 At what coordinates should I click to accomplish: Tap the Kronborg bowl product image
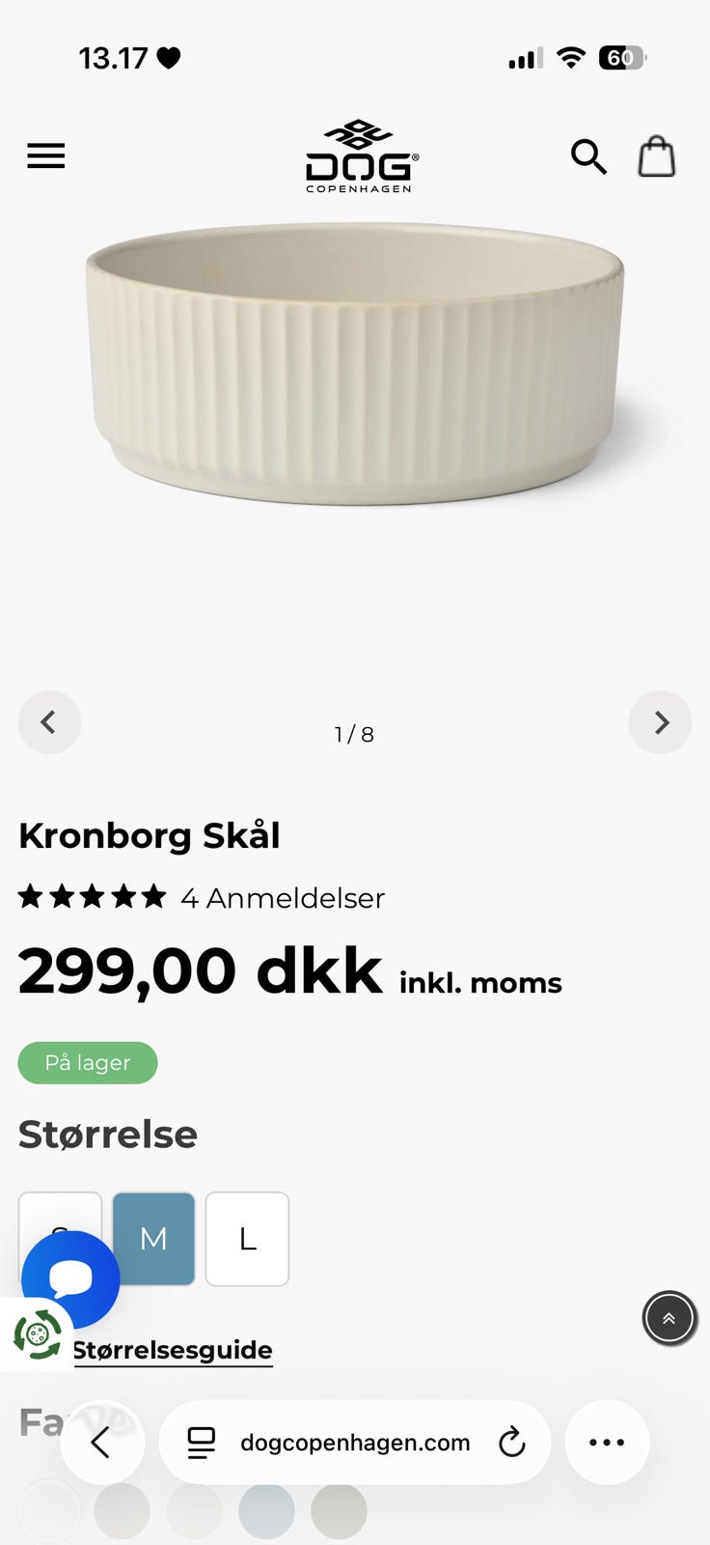(x=355, y=362)
